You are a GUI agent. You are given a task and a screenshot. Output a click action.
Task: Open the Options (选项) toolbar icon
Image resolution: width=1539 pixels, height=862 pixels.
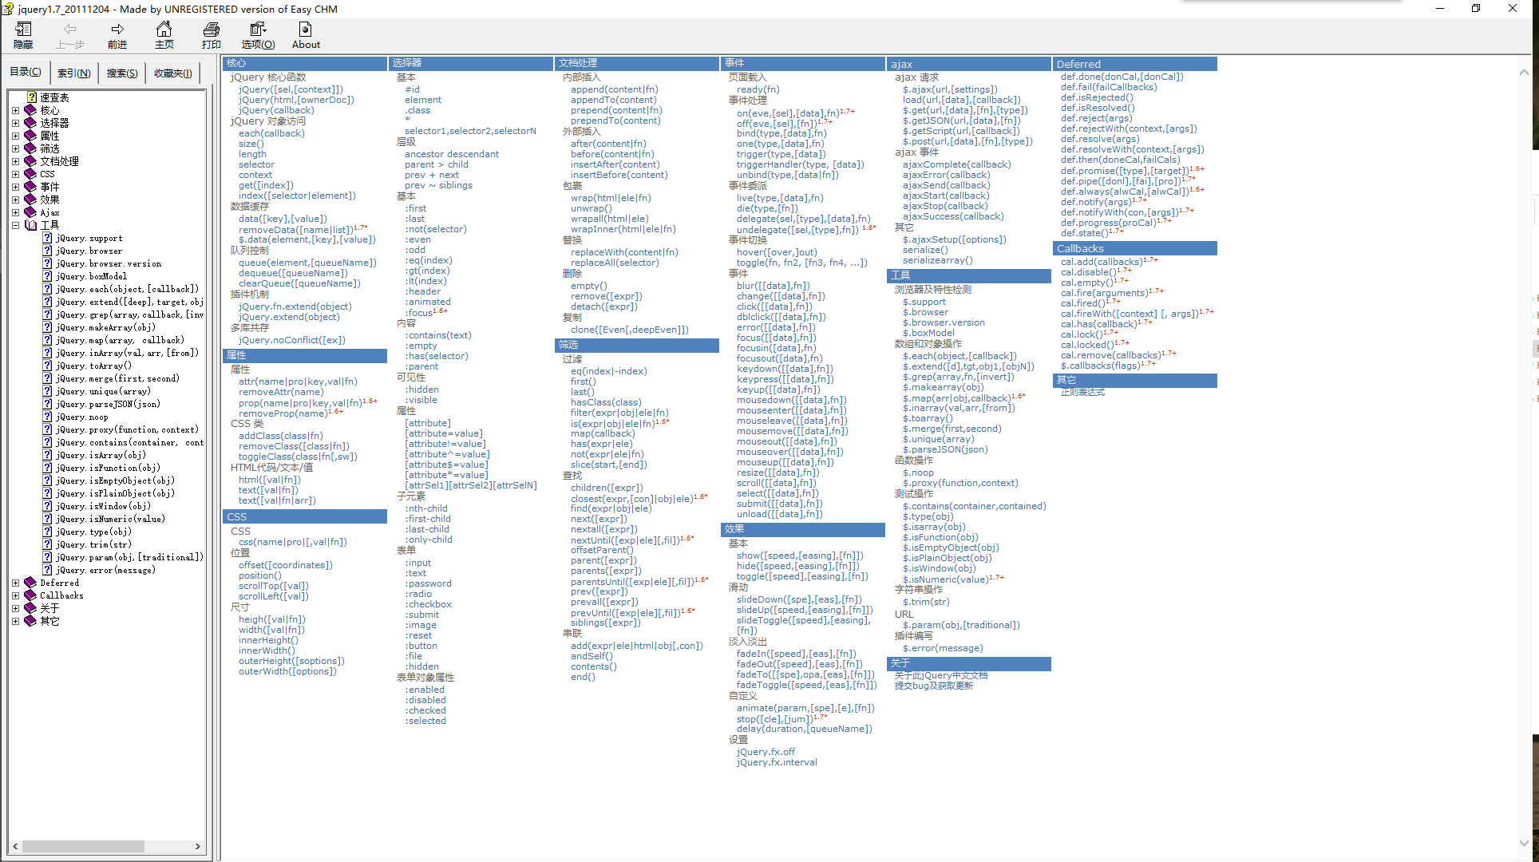coord(257,30)
